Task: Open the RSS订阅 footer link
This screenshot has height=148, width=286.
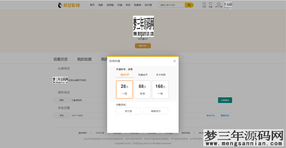Action: 100,133
